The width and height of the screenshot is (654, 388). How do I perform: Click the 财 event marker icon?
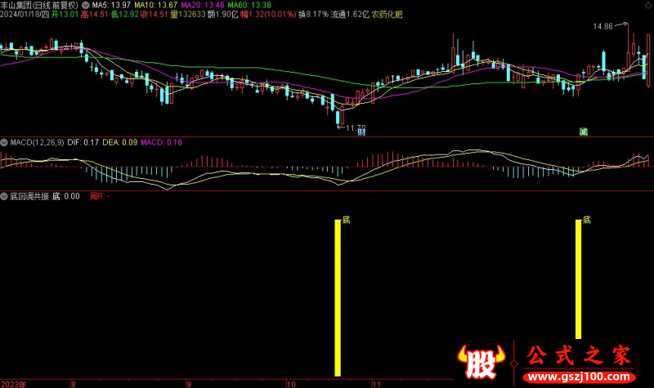coord(361,132)
